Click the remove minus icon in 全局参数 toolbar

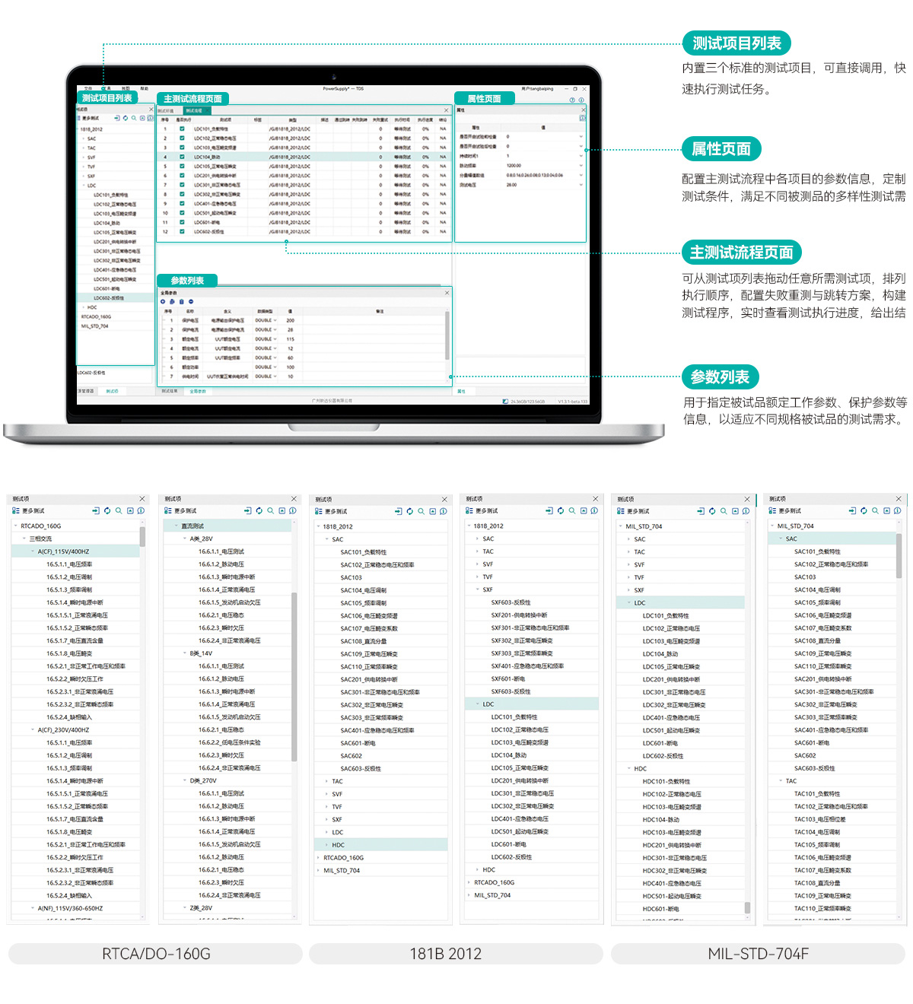(190, 302)
